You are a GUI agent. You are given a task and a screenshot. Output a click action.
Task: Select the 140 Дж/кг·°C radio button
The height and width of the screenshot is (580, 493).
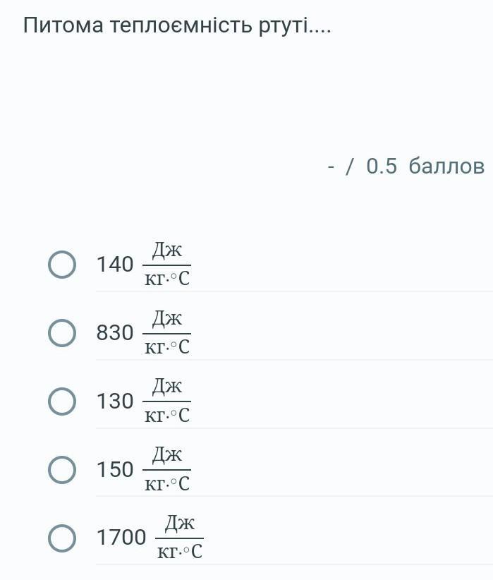pyautogui.click(x=62, y=265)
